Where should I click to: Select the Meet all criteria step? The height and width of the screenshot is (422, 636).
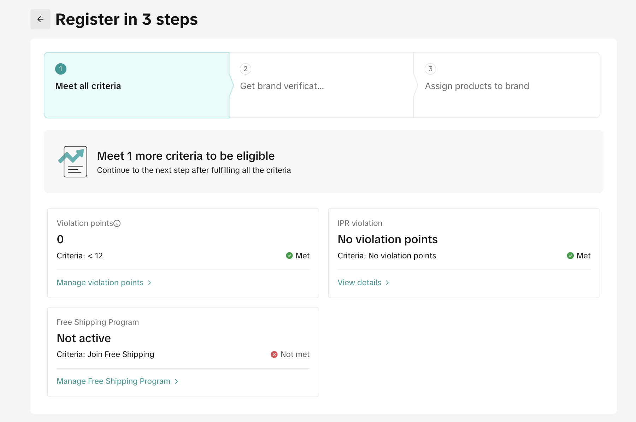[88, 86]
